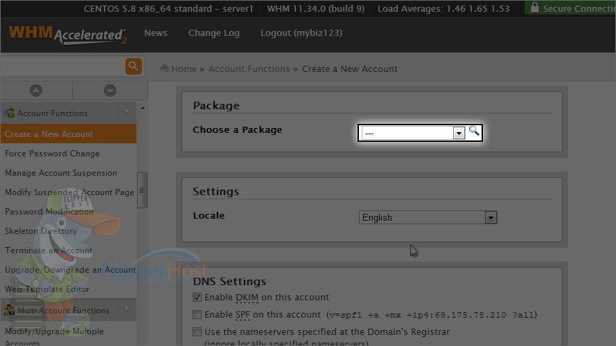Open Password Modification
Screen dimensions: 616x346
(49, 212)
